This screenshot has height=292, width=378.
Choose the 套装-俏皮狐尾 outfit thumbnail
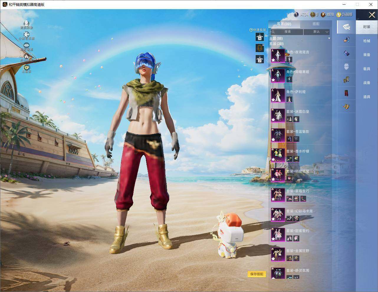pyautogui.click(x=278, y=175)
